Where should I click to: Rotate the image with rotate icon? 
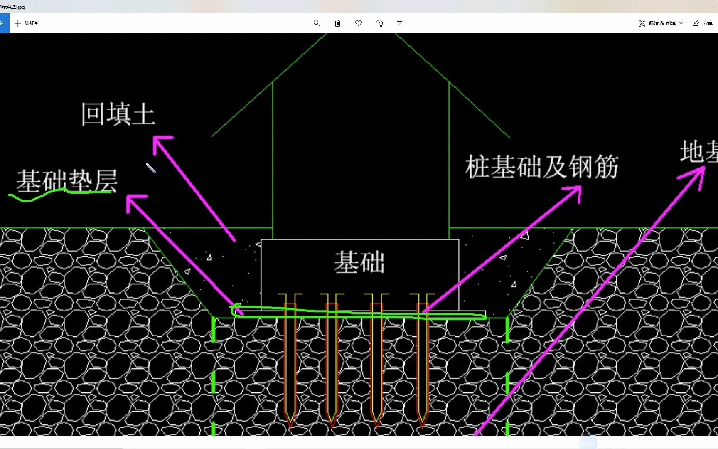pyautogui.click(x=379, y=23)
